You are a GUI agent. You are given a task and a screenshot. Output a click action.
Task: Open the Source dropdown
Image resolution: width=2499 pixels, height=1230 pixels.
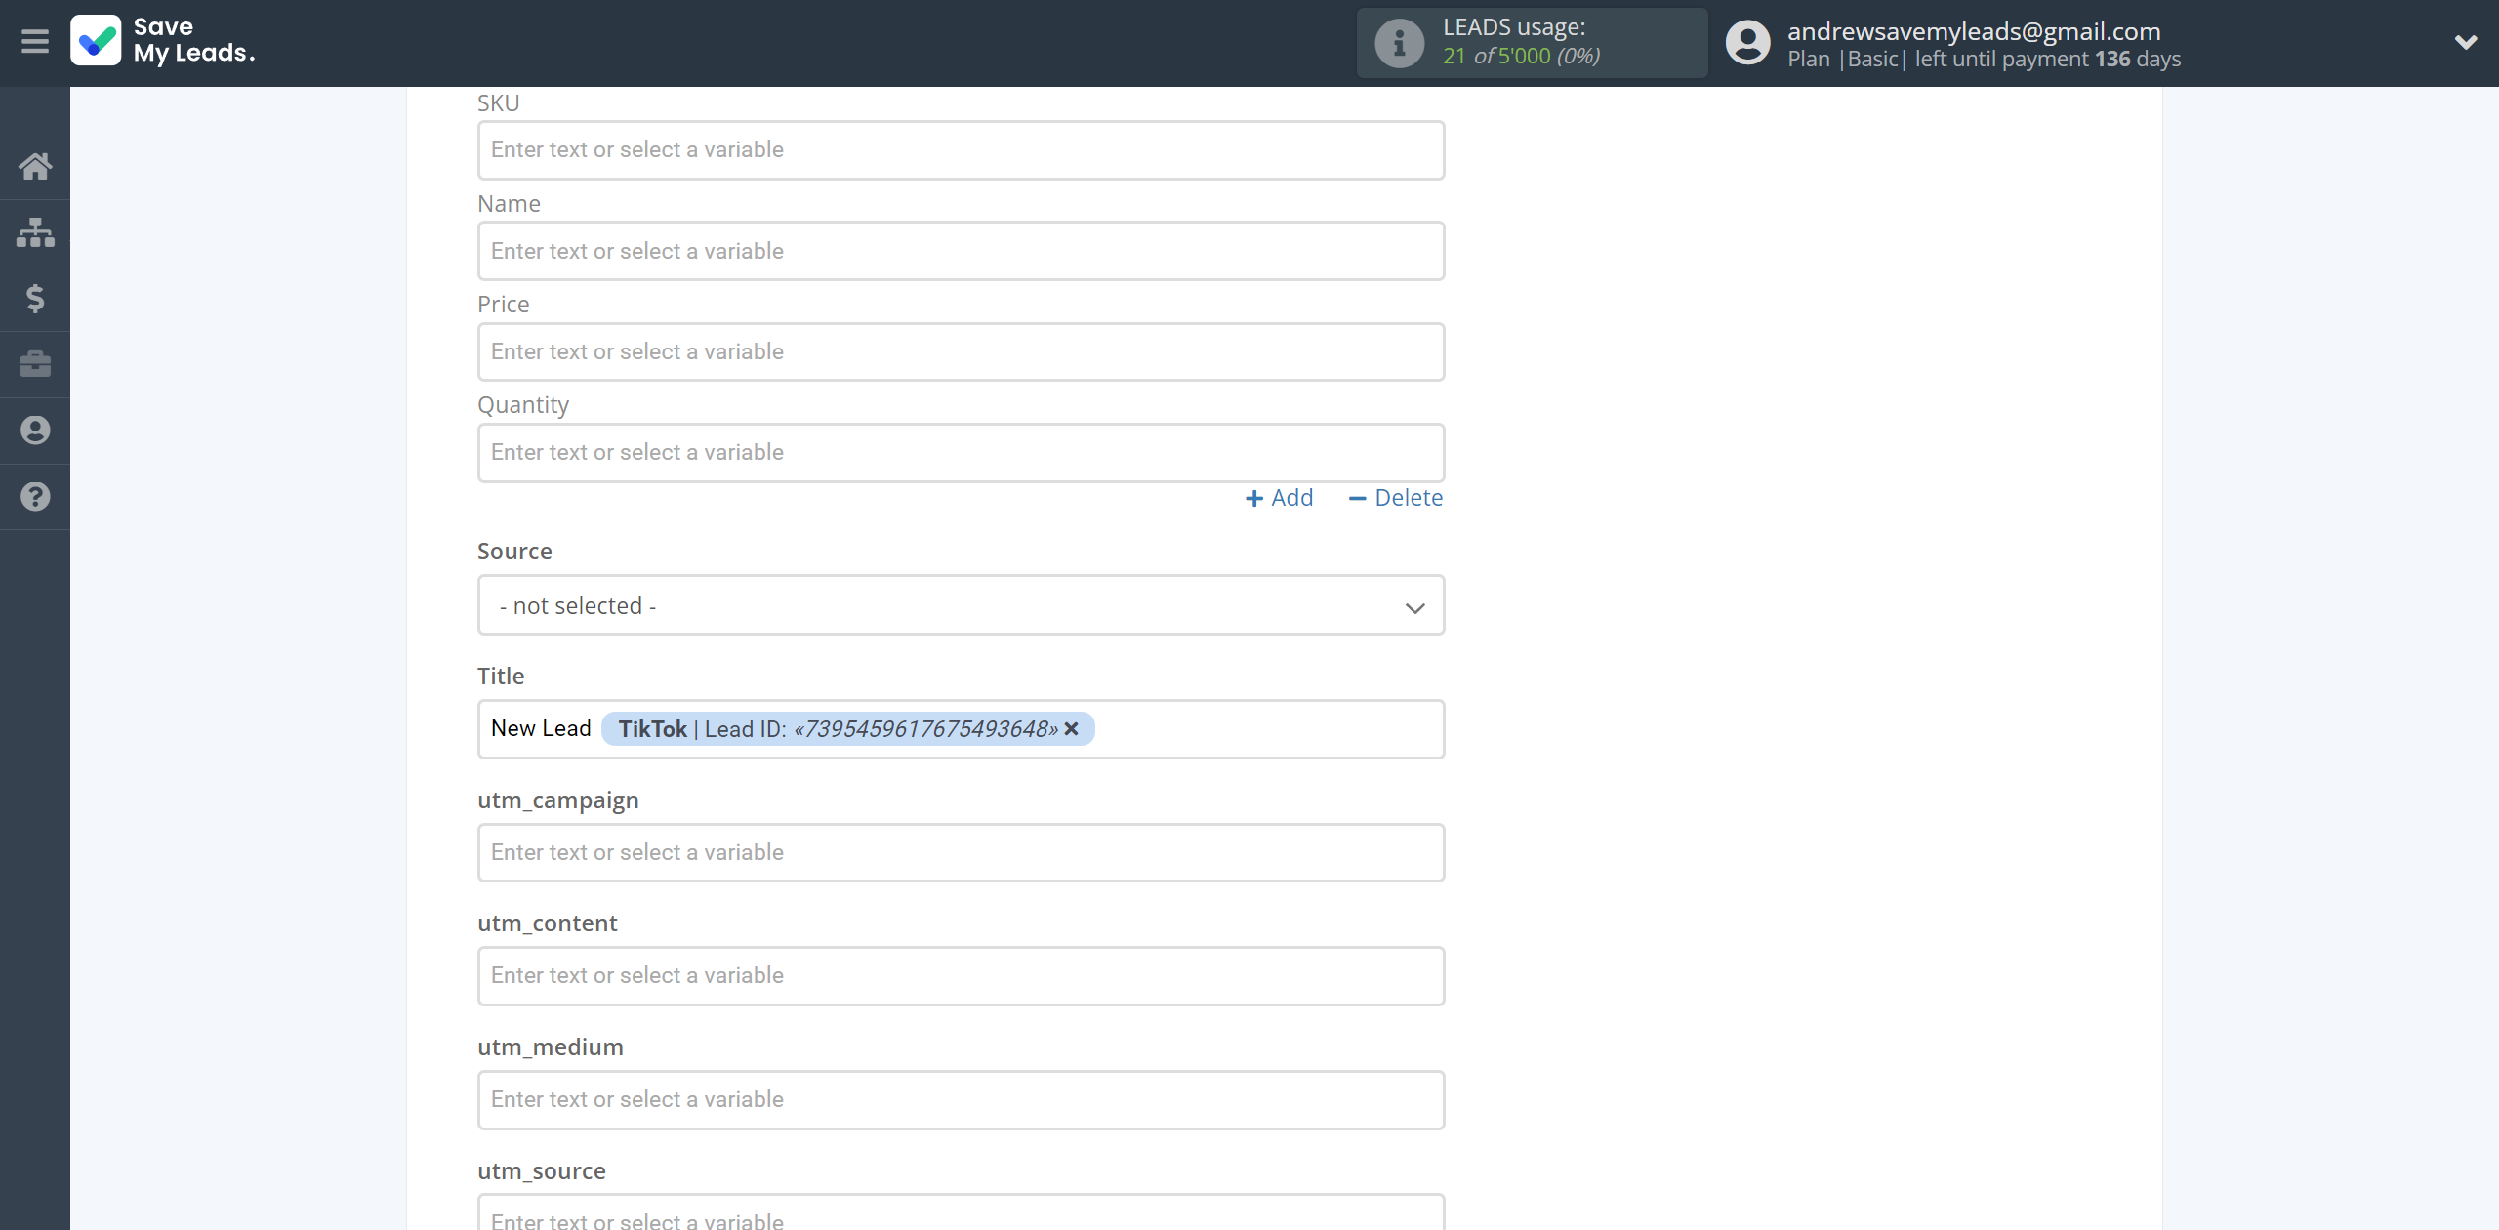click(961, 605)
